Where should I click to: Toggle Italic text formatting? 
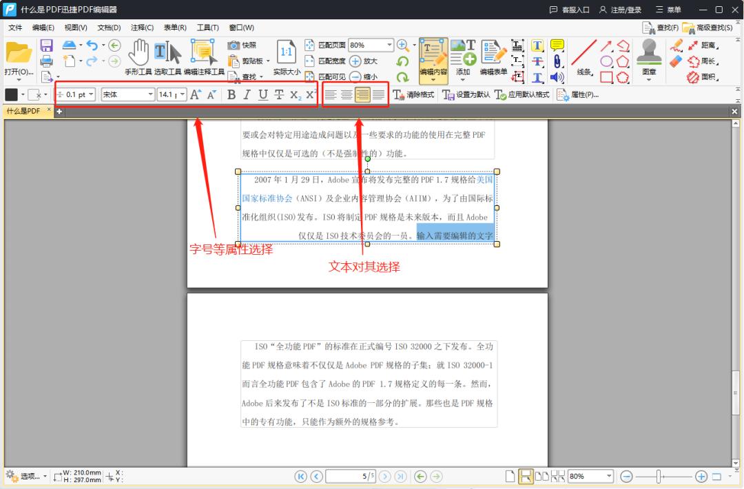point(247,95)
